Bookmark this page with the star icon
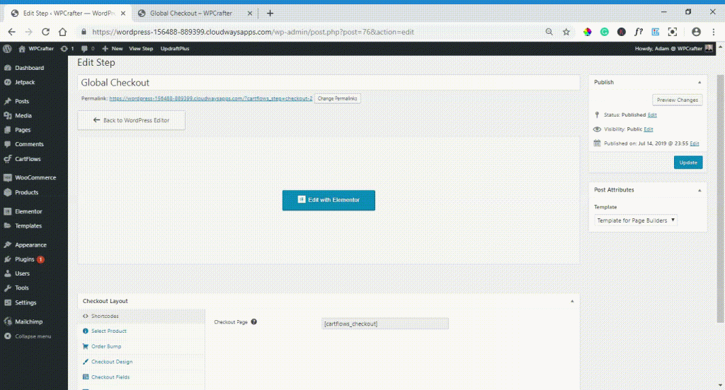The height and width of the screenshot is (390, 725). click(x=566, y=32)
